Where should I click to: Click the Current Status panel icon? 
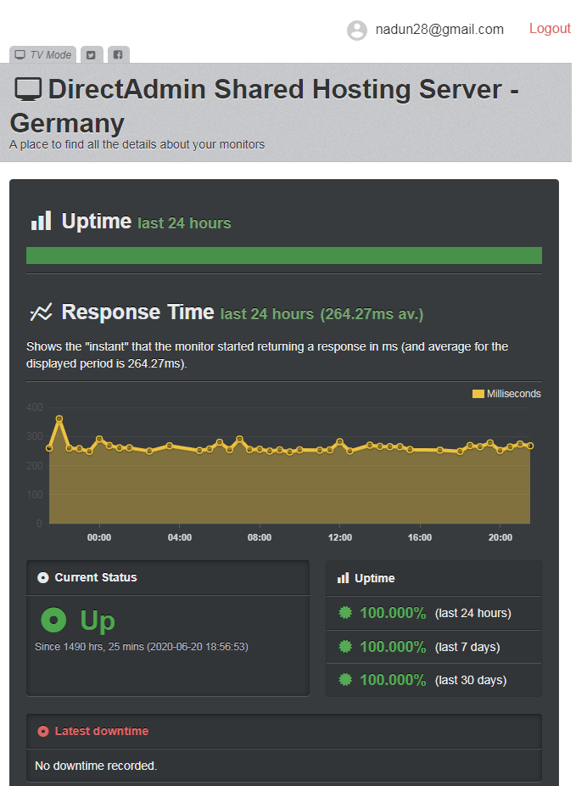click(x=43, y=577)
